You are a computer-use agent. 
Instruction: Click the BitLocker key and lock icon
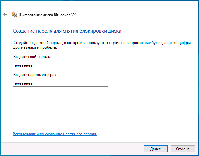(15, 15)
